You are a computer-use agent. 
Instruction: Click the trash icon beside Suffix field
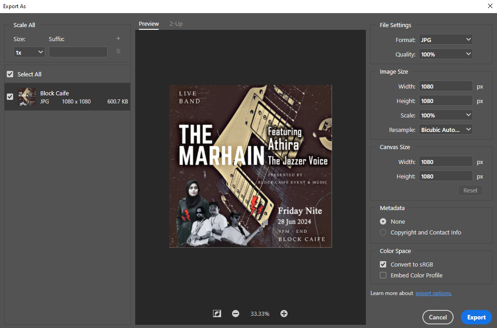pos(118,52)
